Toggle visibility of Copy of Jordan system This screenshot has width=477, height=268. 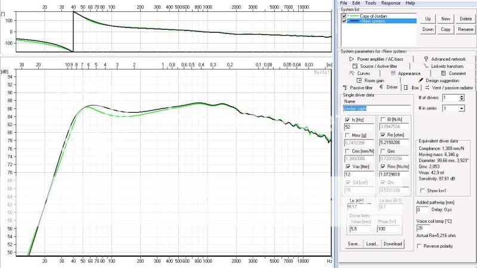point(344,15)
